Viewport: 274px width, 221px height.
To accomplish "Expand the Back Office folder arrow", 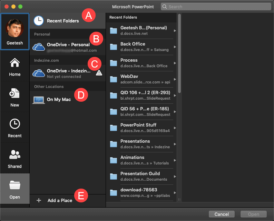I will [175, 47].
